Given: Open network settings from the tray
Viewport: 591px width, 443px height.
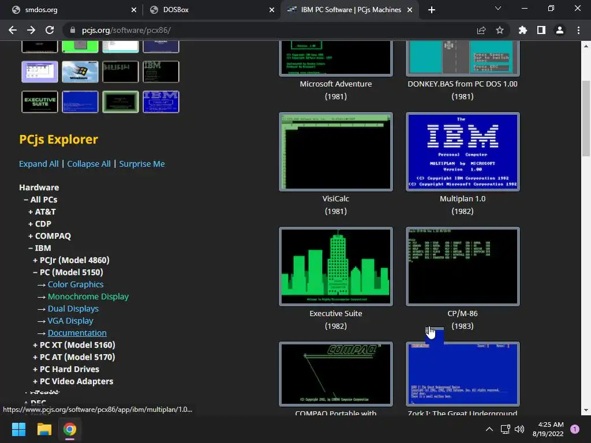Looking at the screenshot, I should 505,429.
